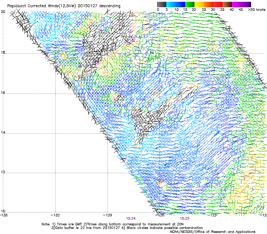Click the date '20150127 descending' in title
This screenshot has height=234, width=267.
(99, 6)
